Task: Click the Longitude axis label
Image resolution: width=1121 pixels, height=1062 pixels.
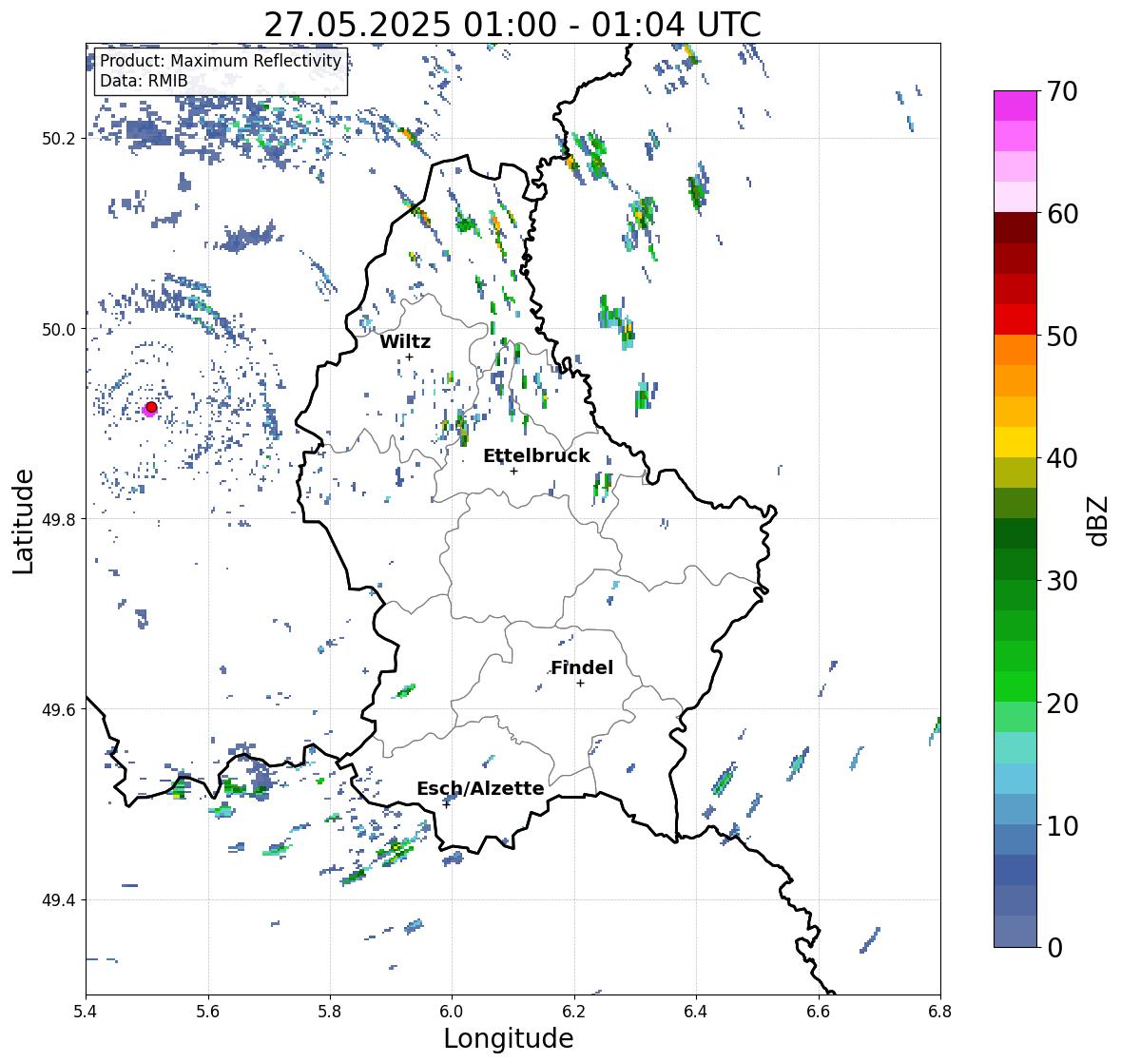Action: pyautogui.click(x=509, y=1038)
